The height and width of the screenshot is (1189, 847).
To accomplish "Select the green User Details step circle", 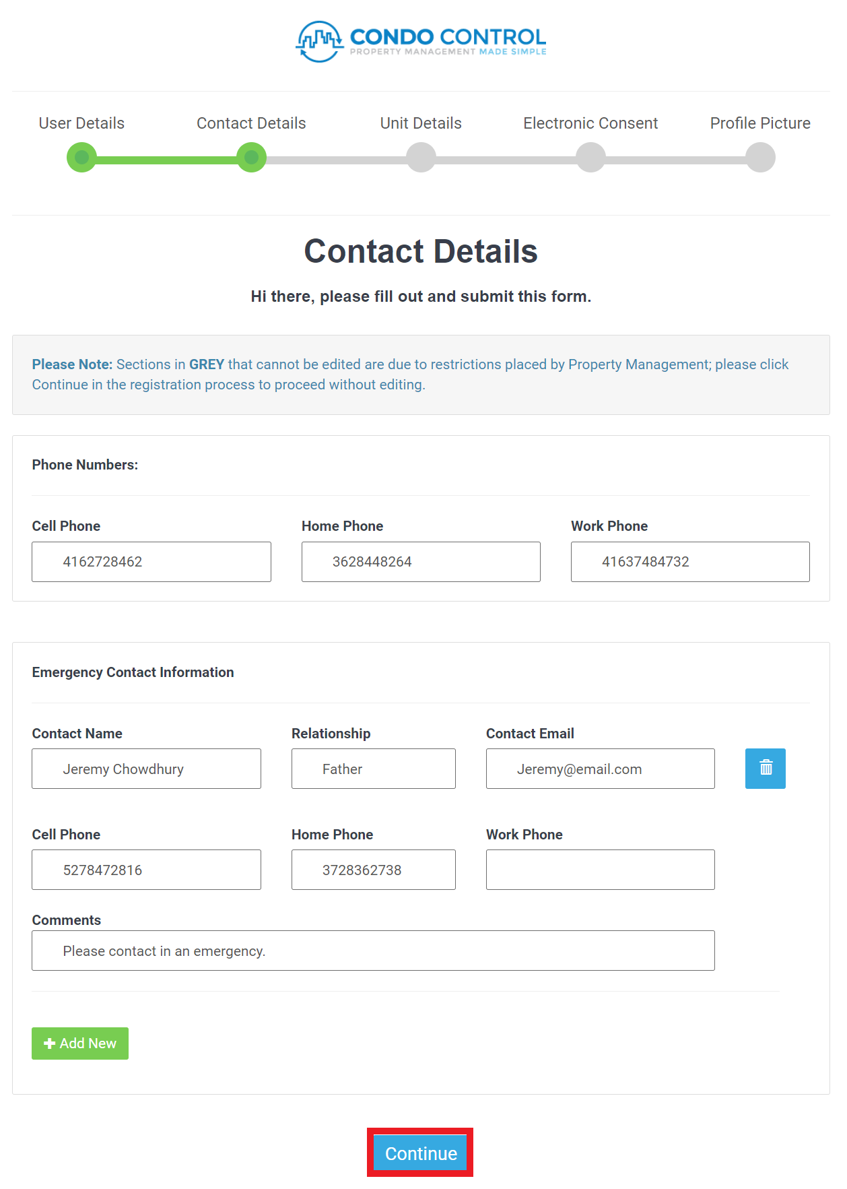I will (81, 157).
